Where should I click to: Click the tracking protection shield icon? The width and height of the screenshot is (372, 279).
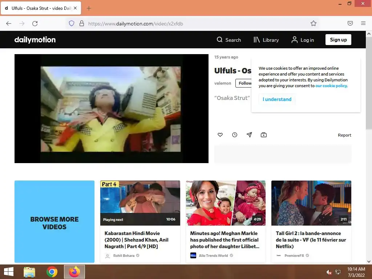(72, 23)
